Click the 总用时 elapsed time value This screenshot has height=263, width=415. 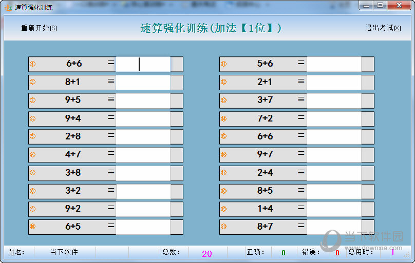pos(393,253)
